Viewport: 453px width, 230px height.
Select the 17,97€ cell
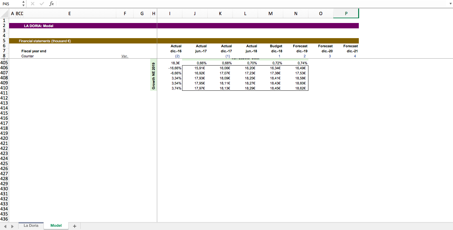(x=195, y=88)
